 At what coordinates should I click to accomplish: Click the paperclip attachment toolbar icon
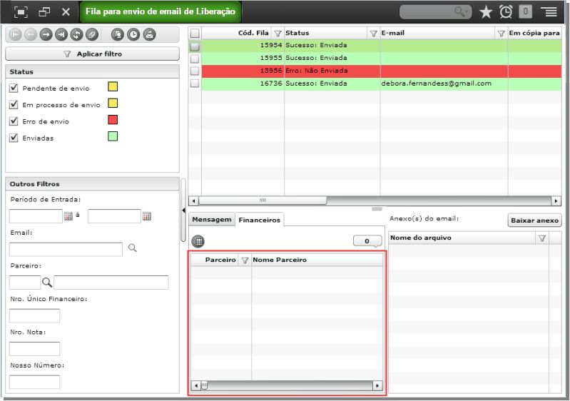tap(91, 34)
